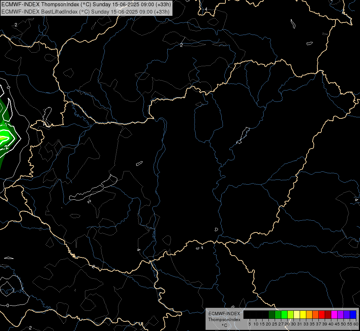This screenshot has height=331, width=360.
Task: Select the red 37–39 legend swatch
Action: click(322, 314)
